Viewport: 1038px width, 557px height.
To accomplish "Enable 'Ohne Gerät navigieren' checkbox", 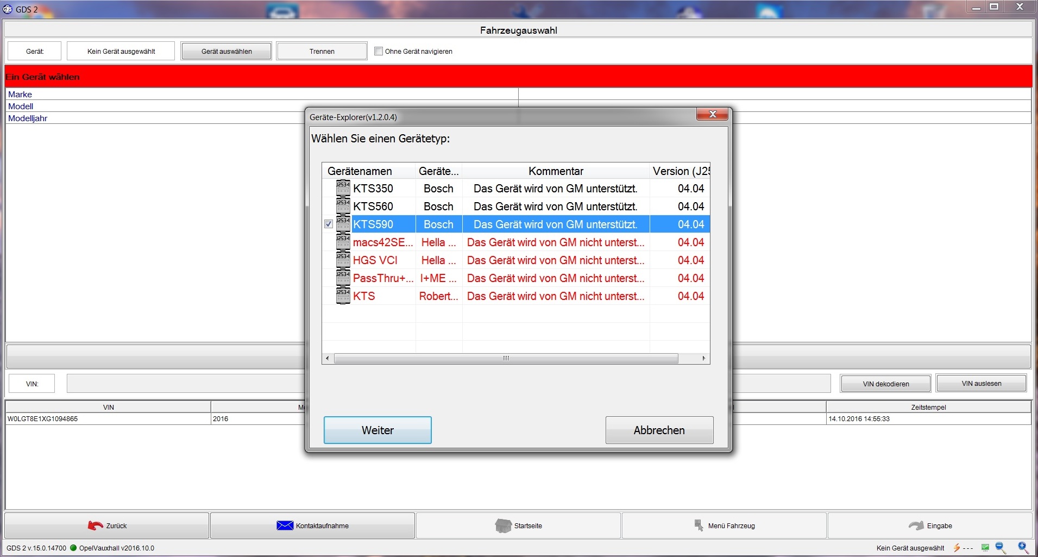I will (x=379, y=51).
